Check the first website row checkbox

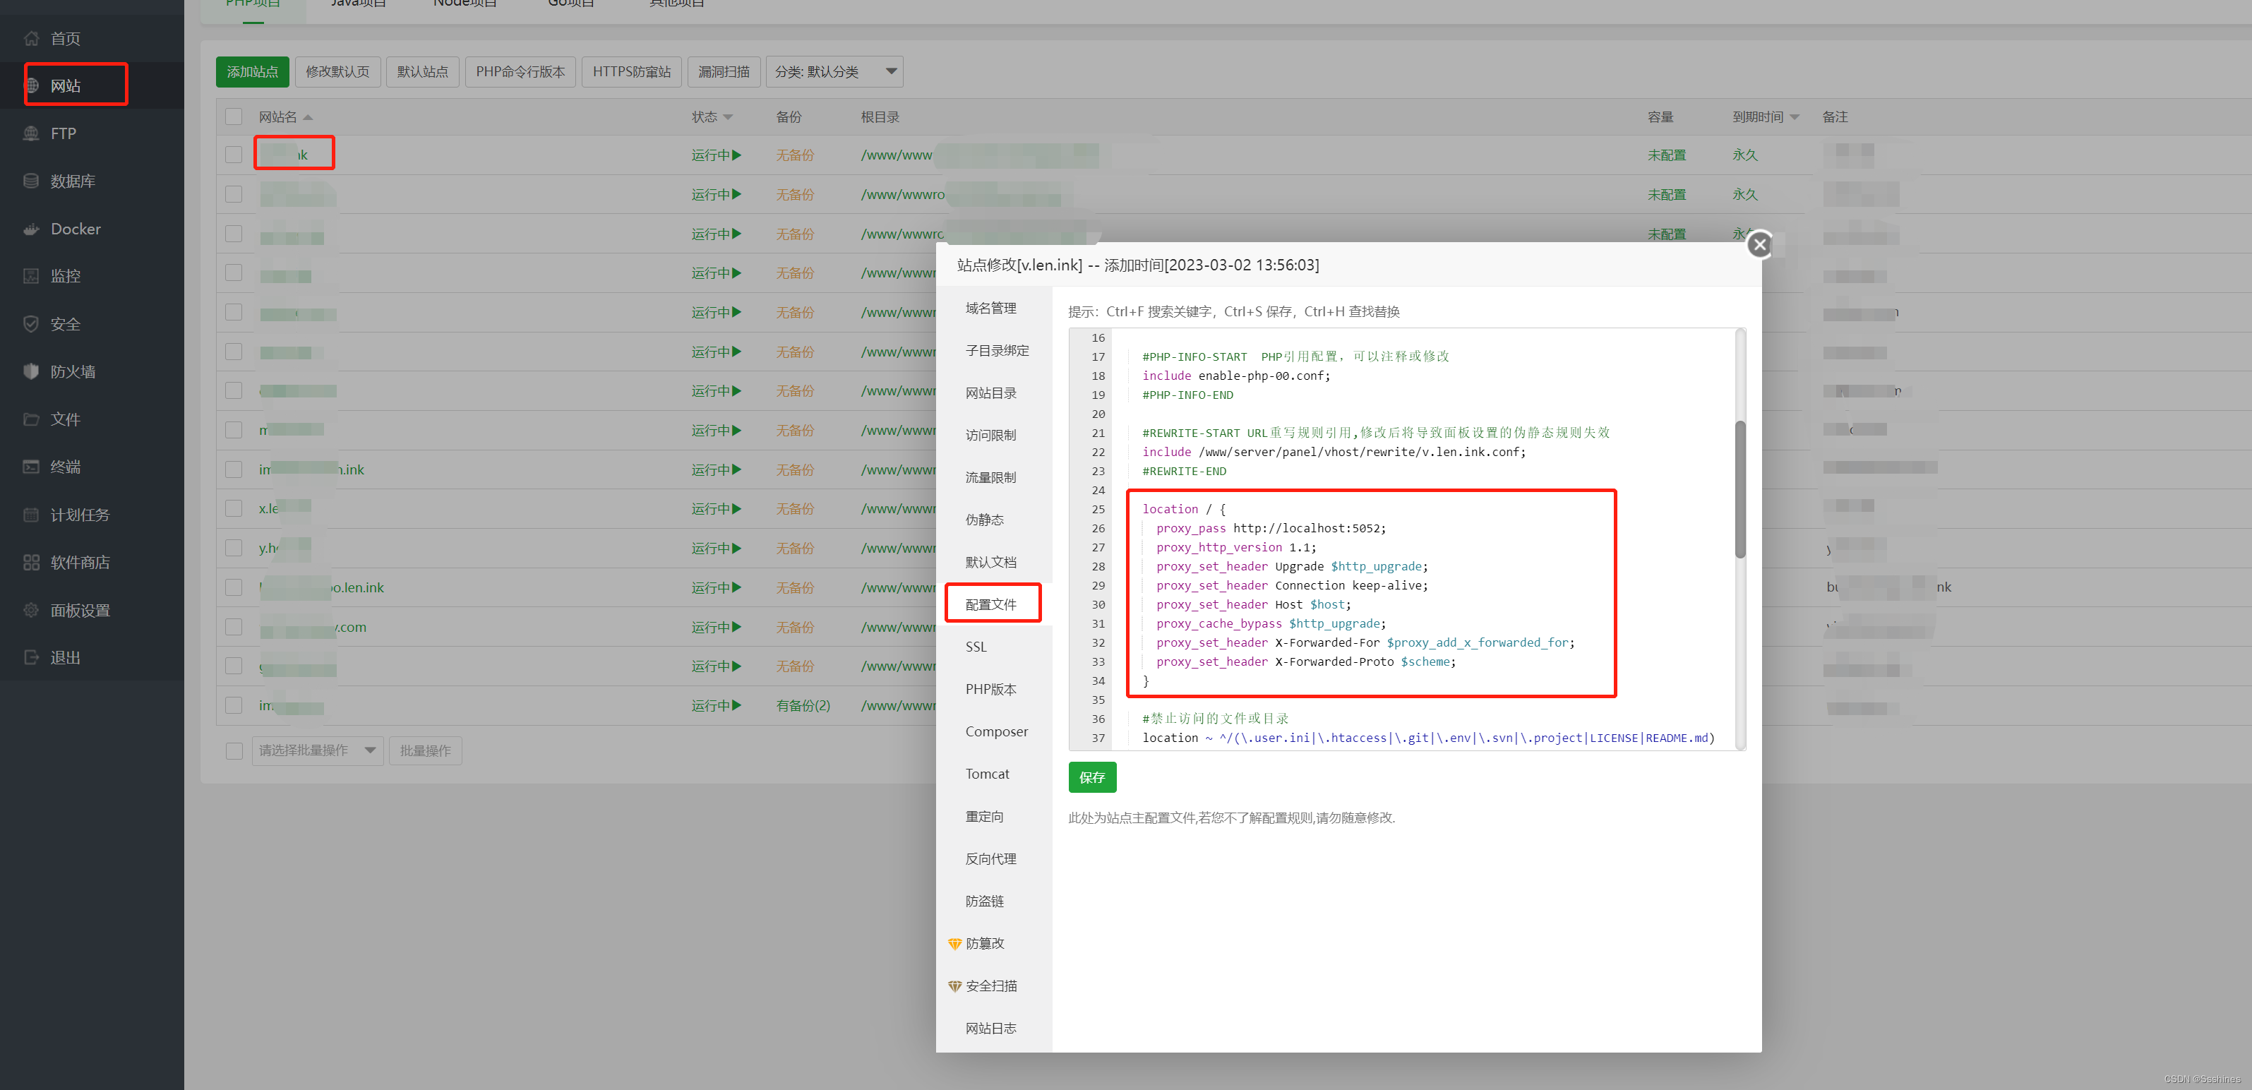[234, 155]
